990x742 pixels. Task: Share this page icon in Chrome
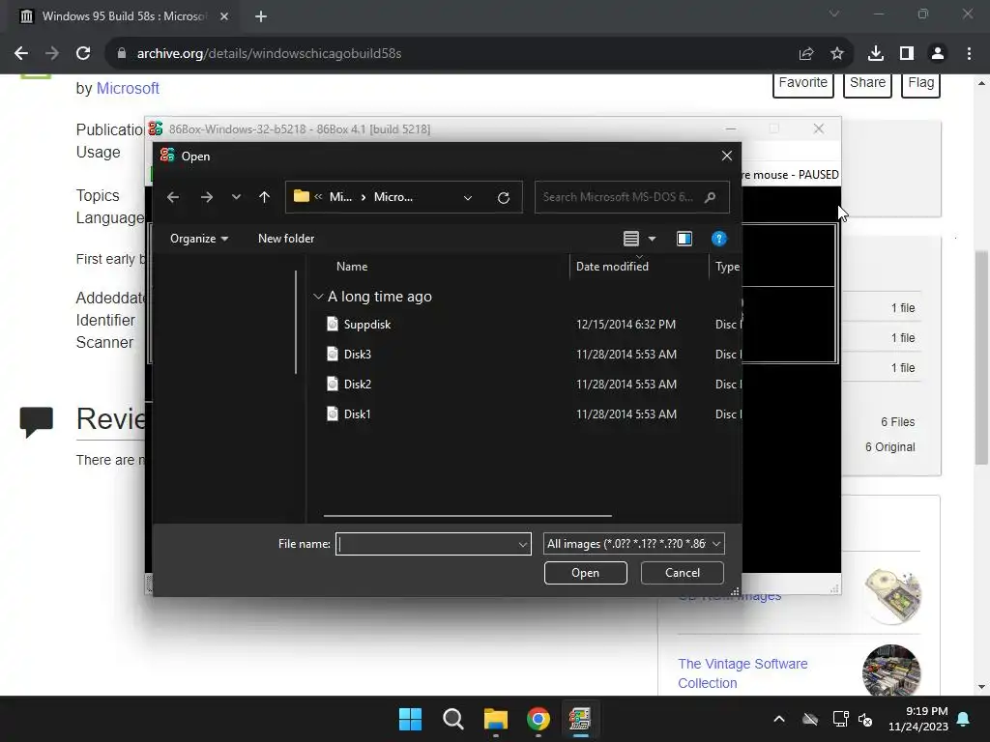tap(806, 54)
